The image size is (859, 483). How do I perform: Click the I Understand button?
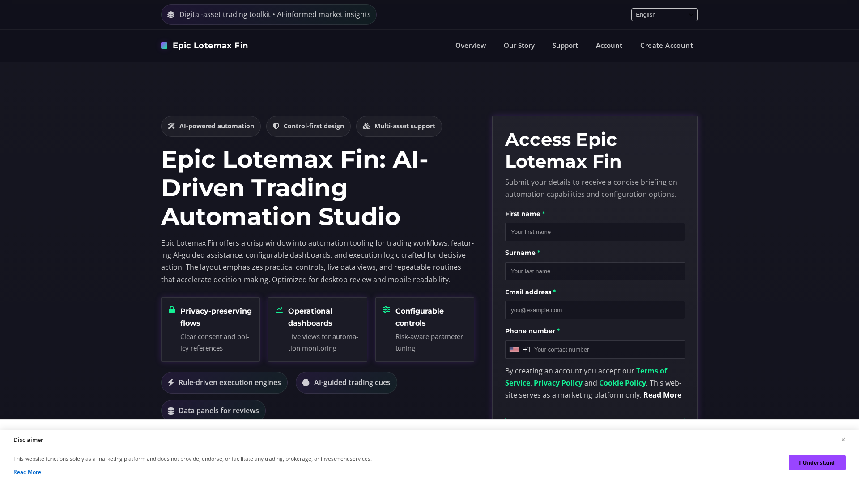[817, 462]
